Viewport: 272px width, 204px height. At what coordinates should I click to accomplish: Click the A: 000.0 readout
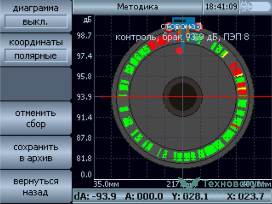pos(144,196)
